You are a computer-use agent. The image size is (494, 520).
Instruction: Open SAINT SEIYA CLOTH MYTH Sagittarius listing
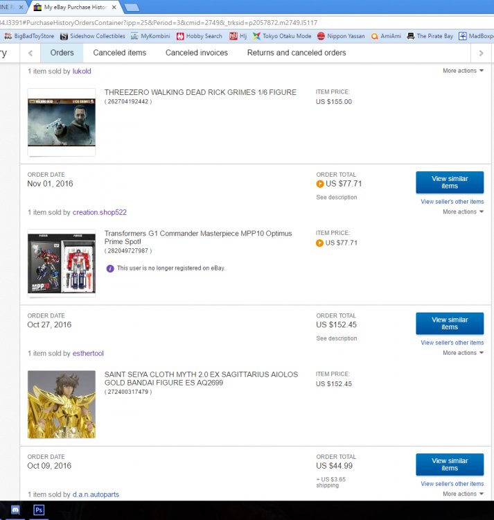pos(201,379)
